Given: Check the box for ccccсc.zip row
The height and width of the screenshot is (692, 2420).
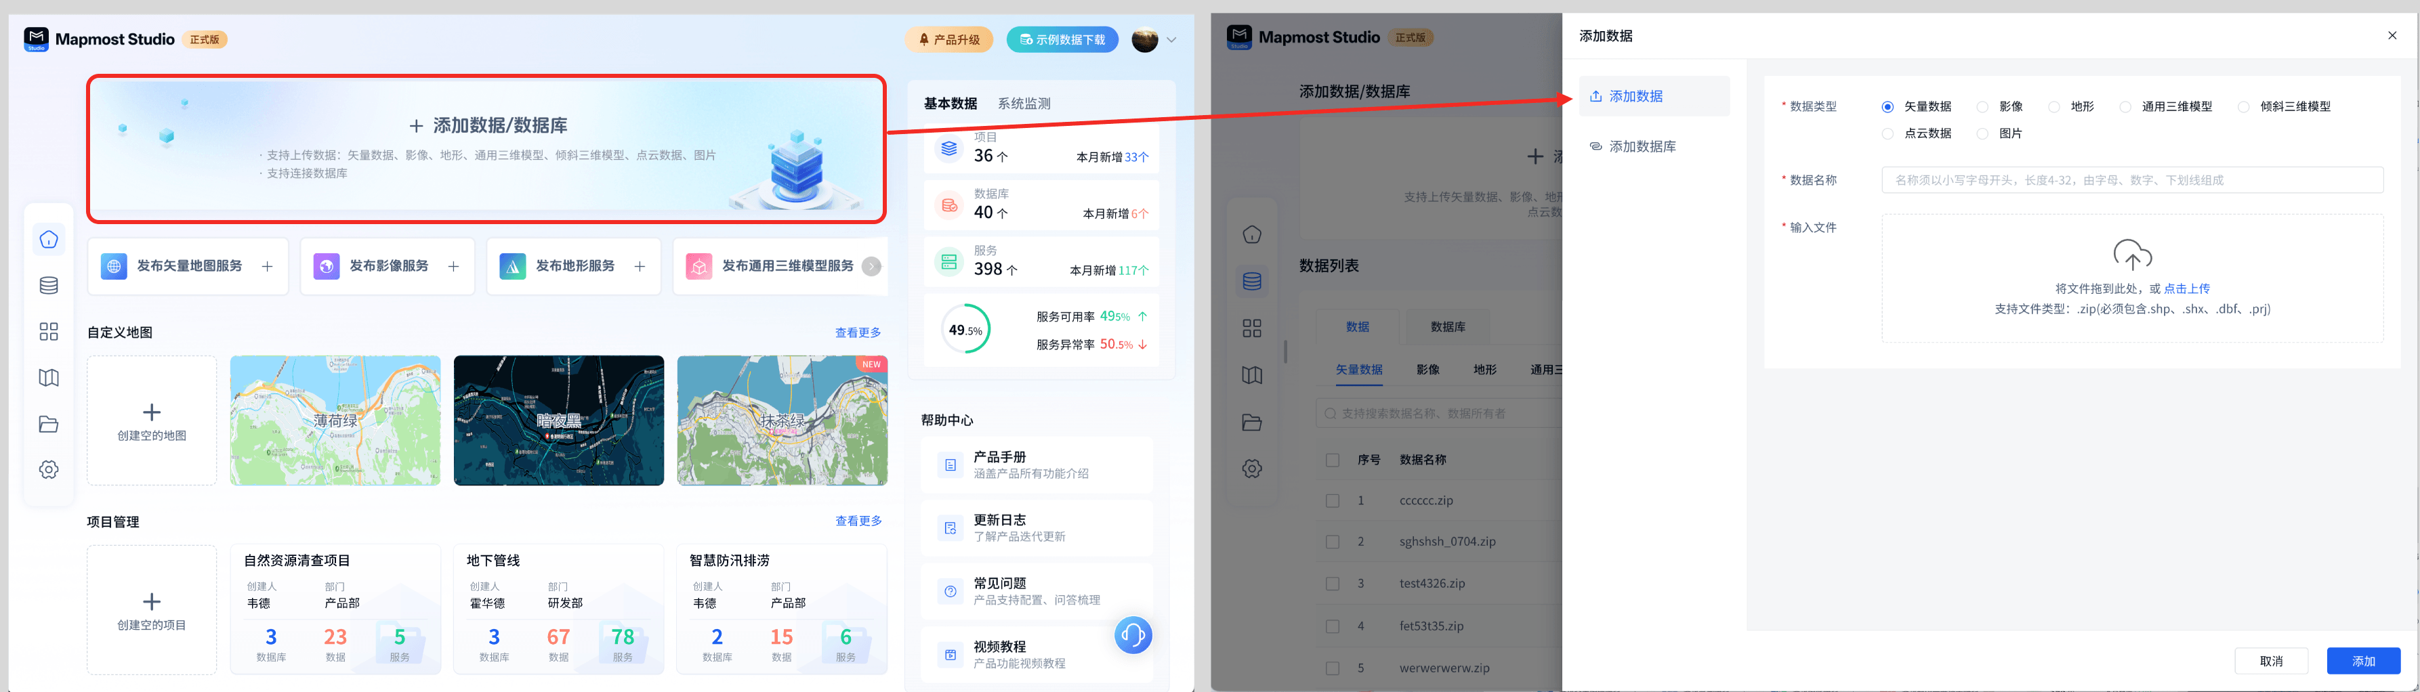Looking at the screenshot, I should pyautogui.click(x=1332, y=500).
